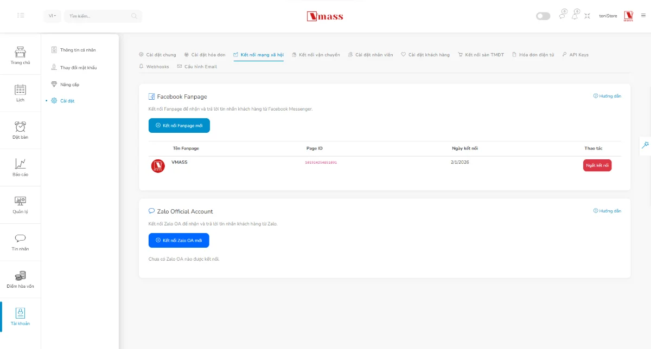651x349 pixels.
Task: Click Kết nối Fanpage mới button
Action: pos(179,125)
